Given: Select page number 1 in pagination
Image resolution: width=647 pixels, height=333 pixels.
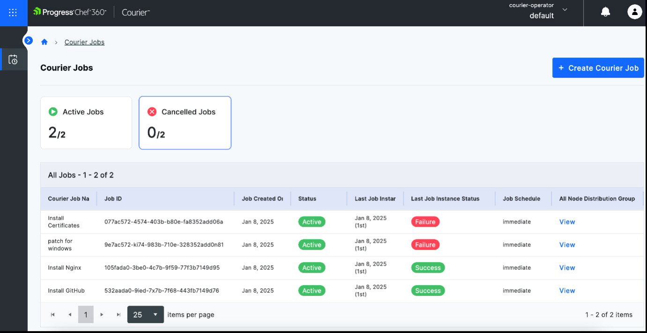Looking at the screenshot, I should [x=86, y=314].
